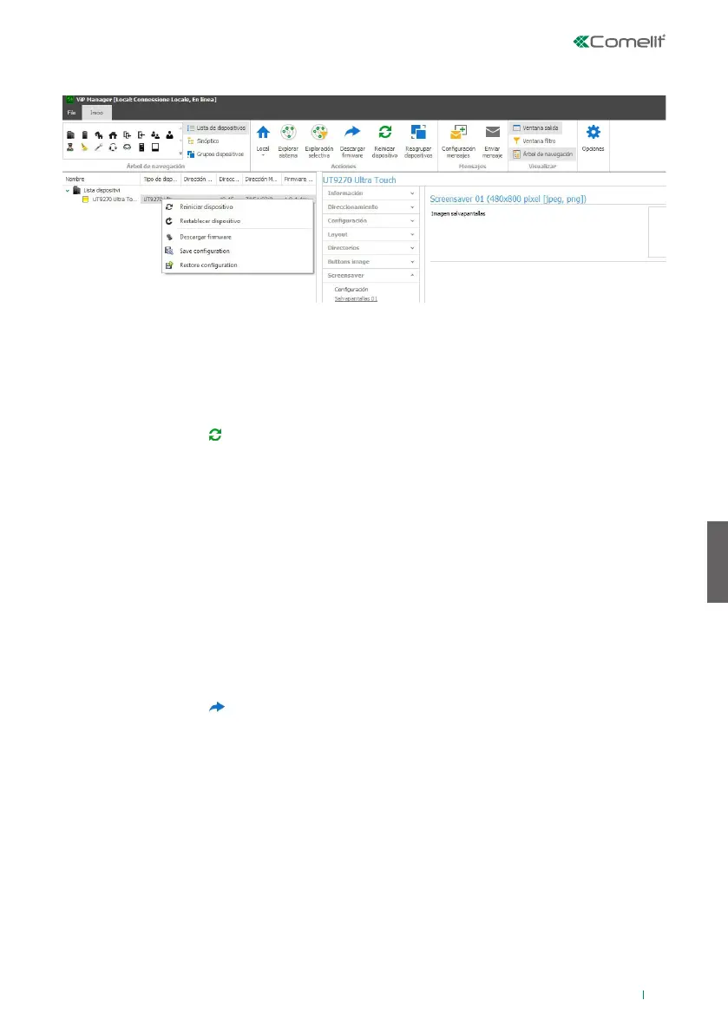The height and width of the screenshot is (1033, 728).
Task: Open Opciones gear icon
Action: pyautogui.click(x=593, y=132)
